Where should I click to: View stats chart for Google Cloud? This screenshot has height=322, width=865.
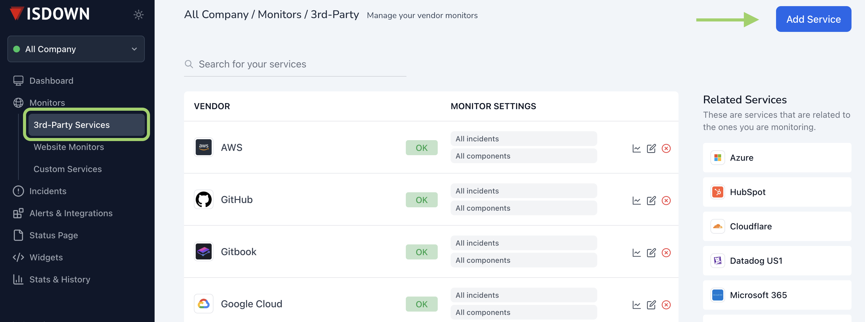point(636,305)
